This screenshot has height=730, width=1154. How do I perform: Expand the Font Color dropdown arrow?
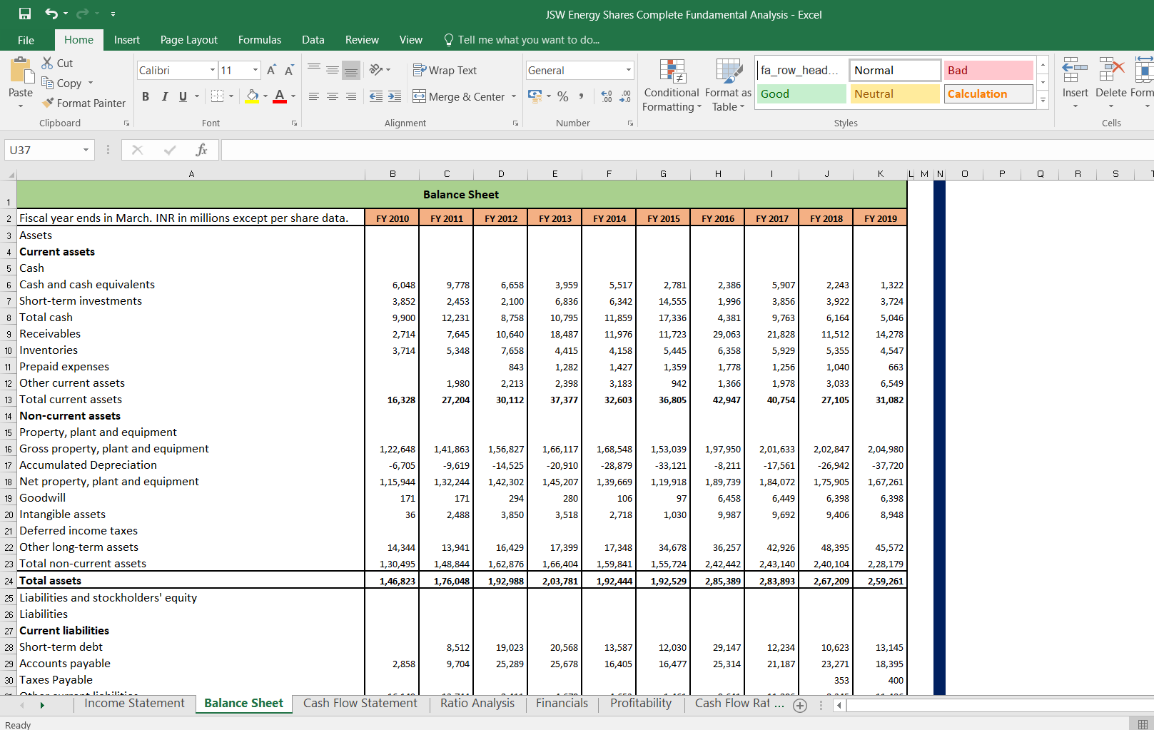tap(293, 96)
